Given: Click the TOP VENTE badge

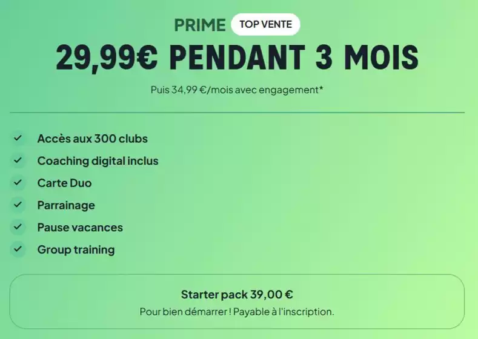Looking at the screenshot, I should click(x=265, y=25).
